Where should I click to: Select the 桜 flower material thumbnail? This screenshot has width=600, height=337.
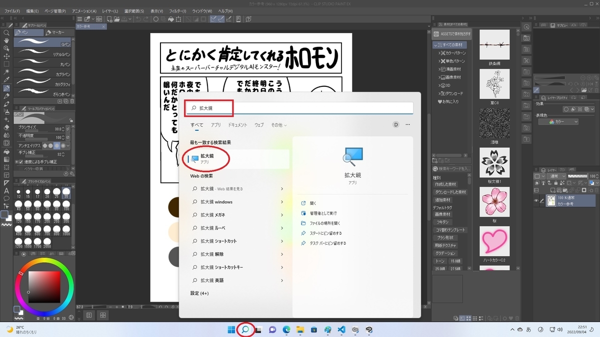(x=494, y=202)
